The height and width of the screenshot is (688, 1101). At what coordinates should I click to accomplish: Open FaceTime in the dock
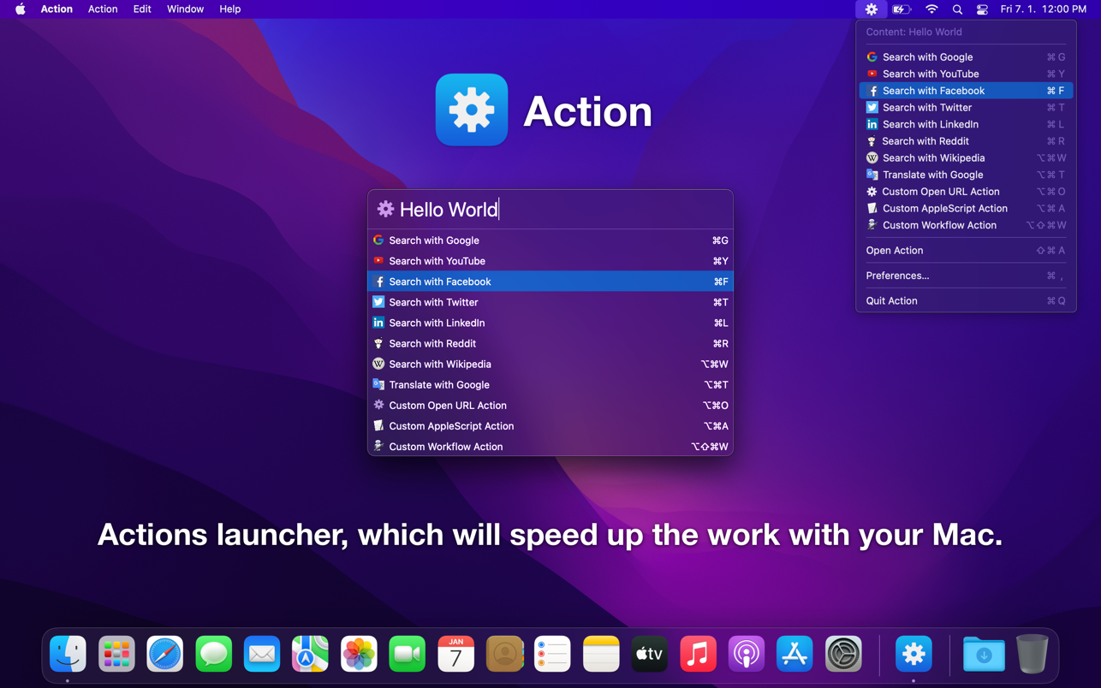[408, 655]
